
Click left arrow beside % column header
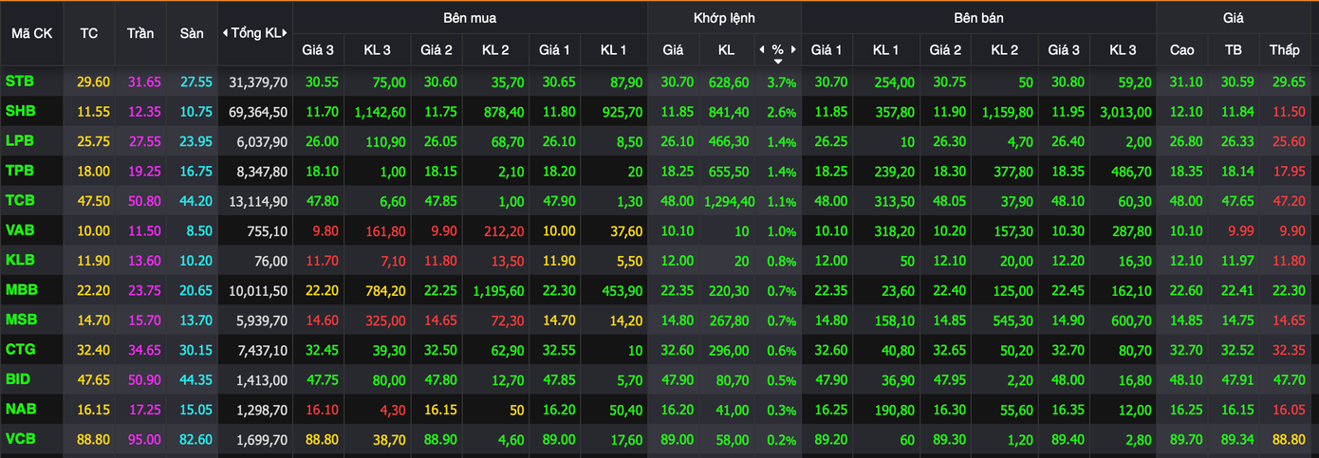click(761, 49)
